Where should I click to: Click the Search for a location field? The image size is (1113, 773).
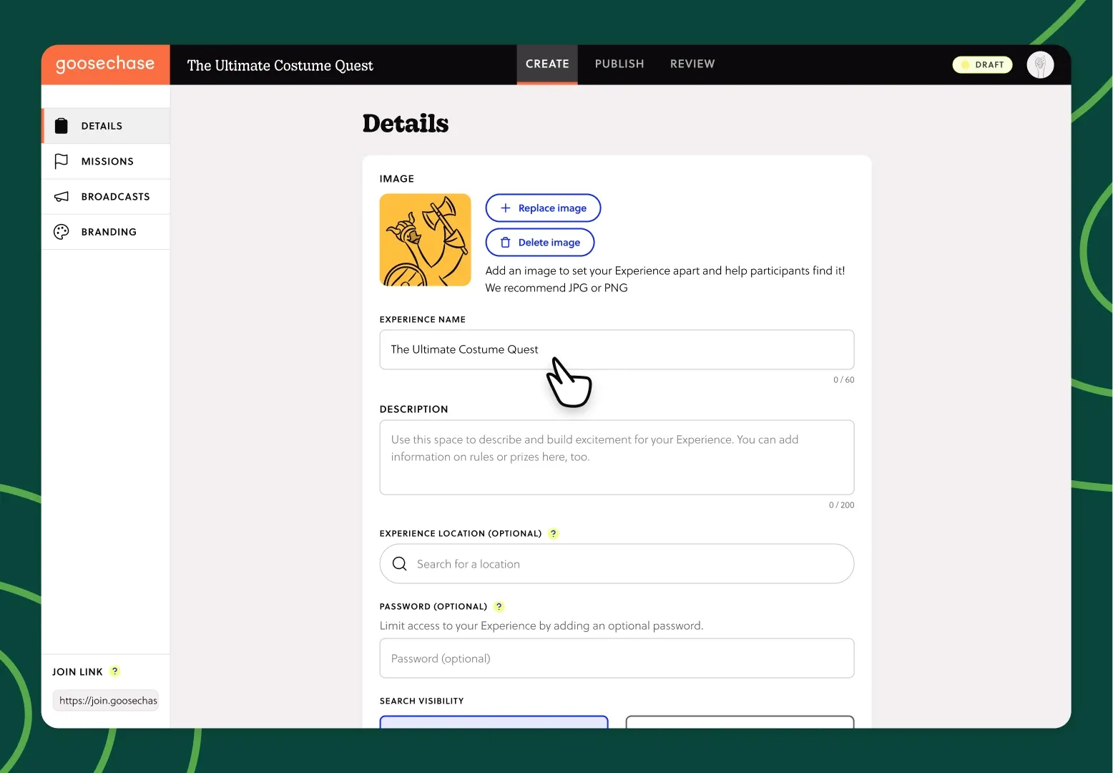pyautogui.click(x=617, y=564)
